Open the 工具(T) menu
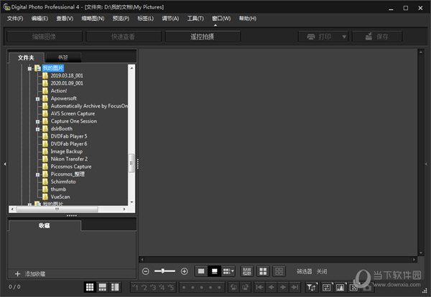 195,18
